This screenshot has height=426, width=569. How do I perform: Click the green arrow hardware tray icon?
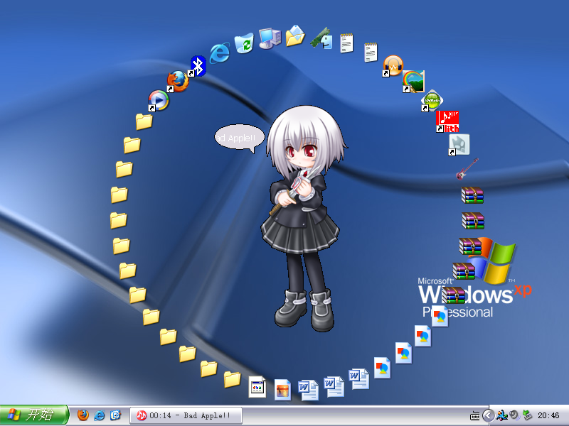(527, 415)
